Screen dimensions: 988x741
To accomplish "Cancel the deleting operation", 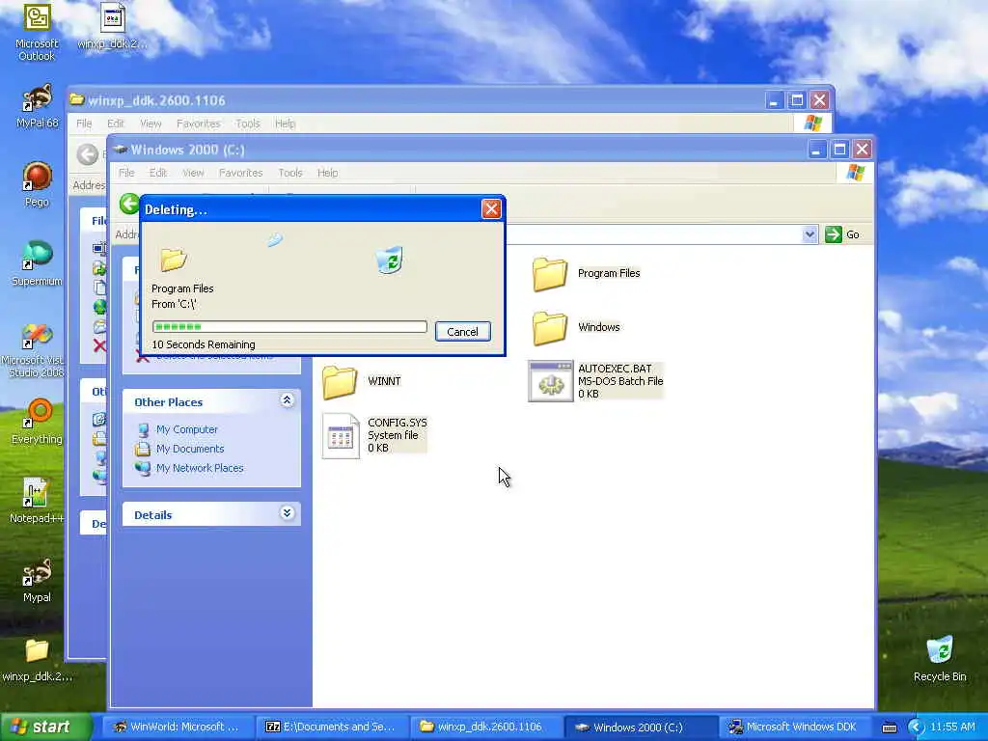I will (462, 332).
